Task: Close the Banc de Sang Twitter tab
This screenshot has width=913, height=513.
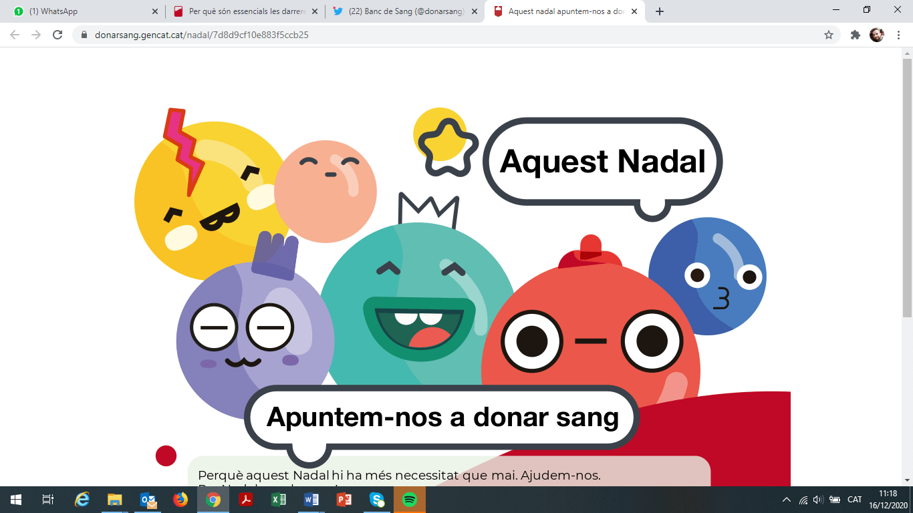Action: tap(475, 11)
